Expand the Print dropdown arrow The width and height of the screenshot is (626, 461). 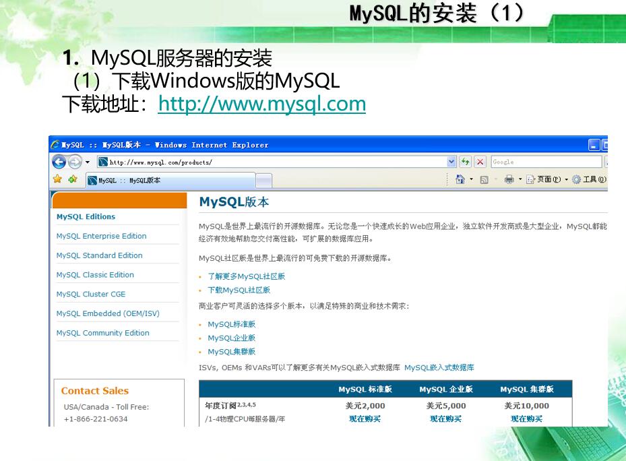coord(520,179)
